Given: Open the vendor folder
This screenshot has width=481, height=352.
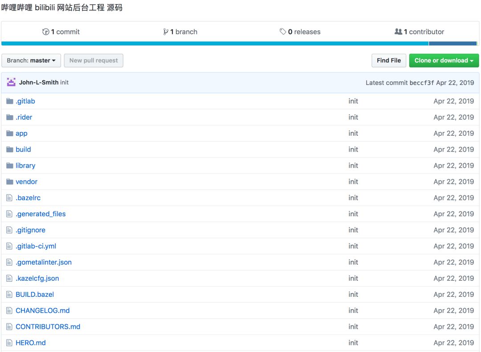Looking at the screenshot, I should coord(26,182).
